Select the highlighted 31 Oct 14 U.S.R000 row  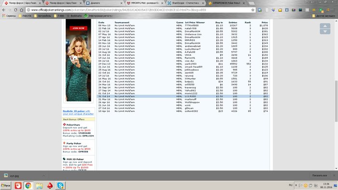(x=183, y=96)
